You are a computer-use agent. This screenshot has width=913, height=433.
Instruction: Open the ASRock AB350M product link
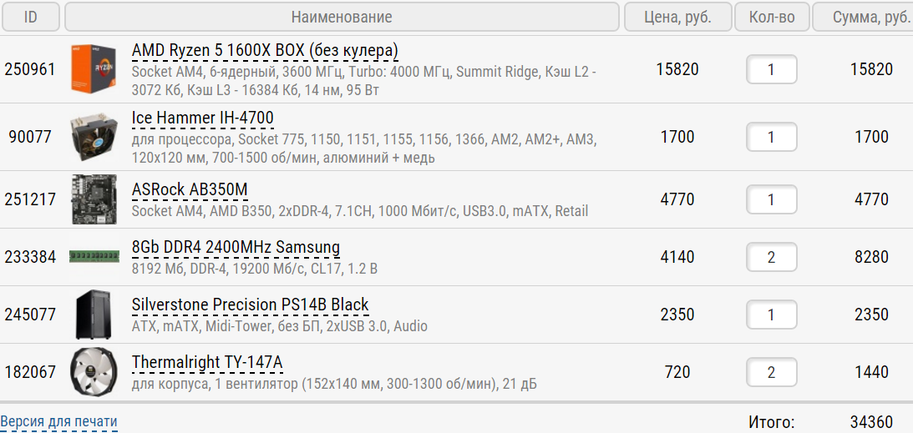(190, 190)
